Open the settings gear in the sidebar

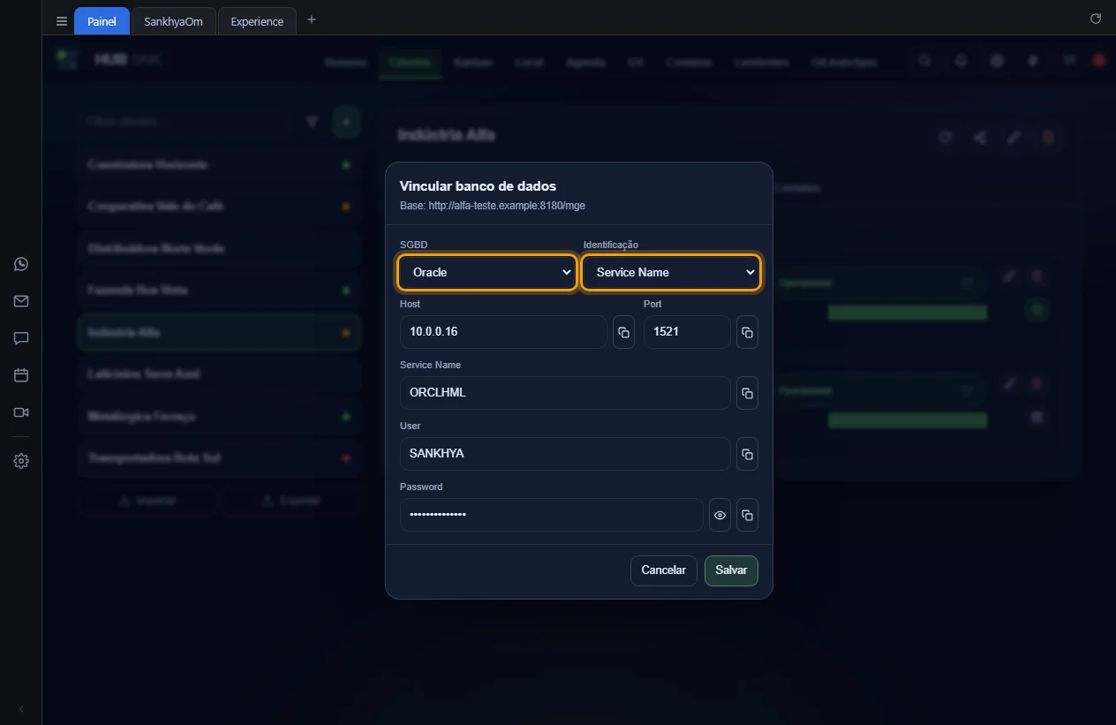[x=21, y=461]
